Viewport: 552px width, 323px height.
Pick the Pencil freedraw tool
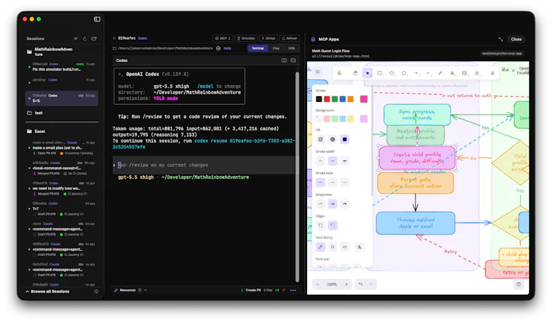440,73
